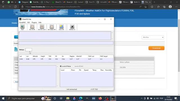Switch to the Telegram browser tab
180x101 pixels.
coord(23,2)
